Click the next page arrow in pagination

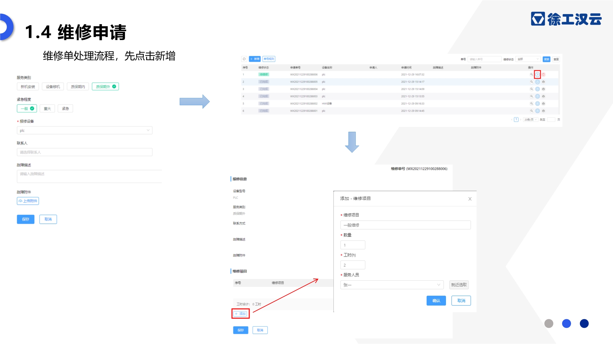[x=520, y=120]
